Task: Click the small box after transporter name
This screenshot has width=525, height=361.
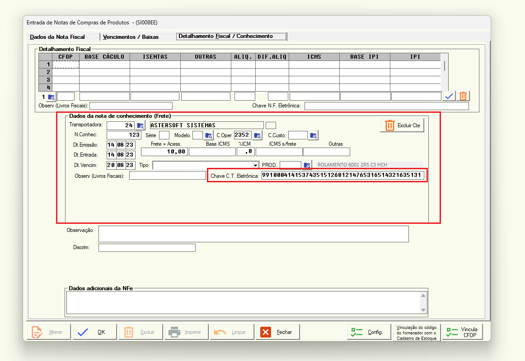Action: tap(271, 125)
